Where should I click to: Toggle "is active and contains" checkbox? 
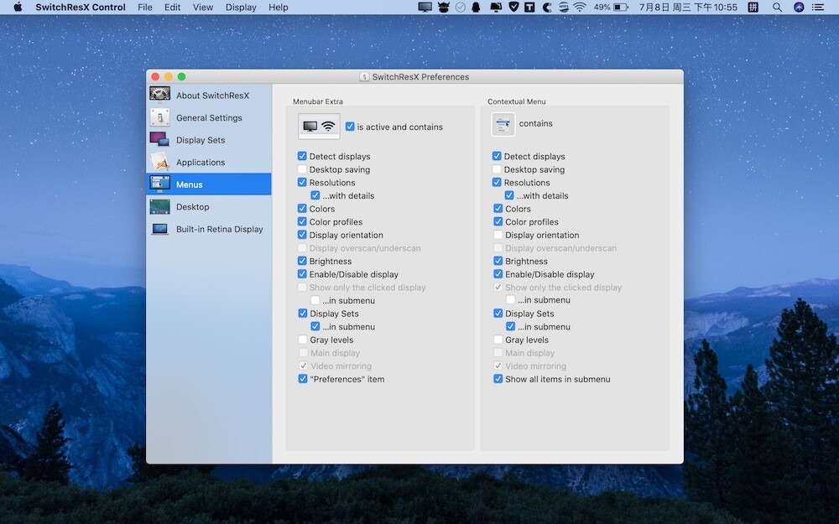[x=350, y=127]
